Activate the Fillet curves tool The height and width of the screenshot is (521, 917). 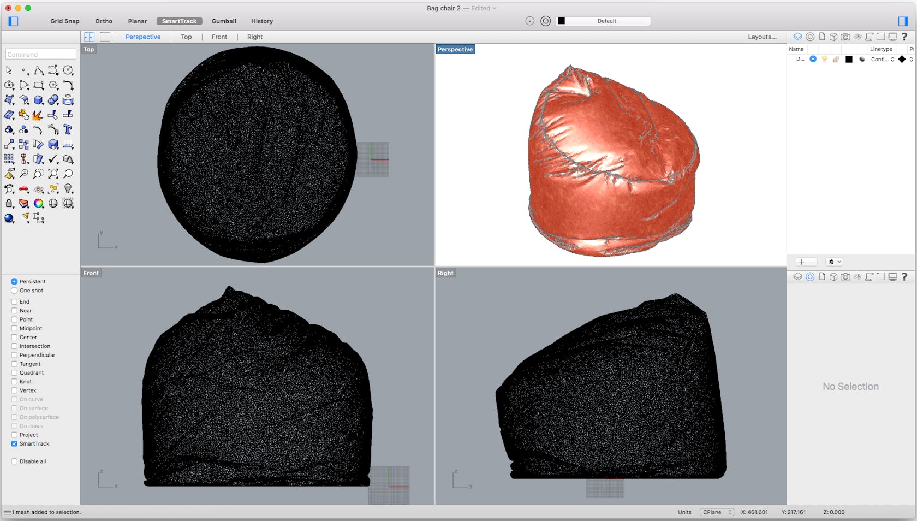(x=68, y=85)
